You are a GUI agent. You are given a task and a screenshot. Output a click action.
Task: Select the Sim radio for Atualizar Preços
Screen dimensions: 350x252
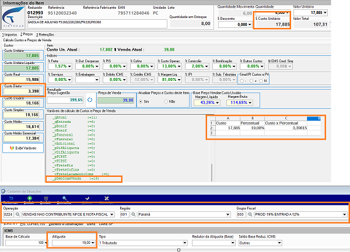141,101
